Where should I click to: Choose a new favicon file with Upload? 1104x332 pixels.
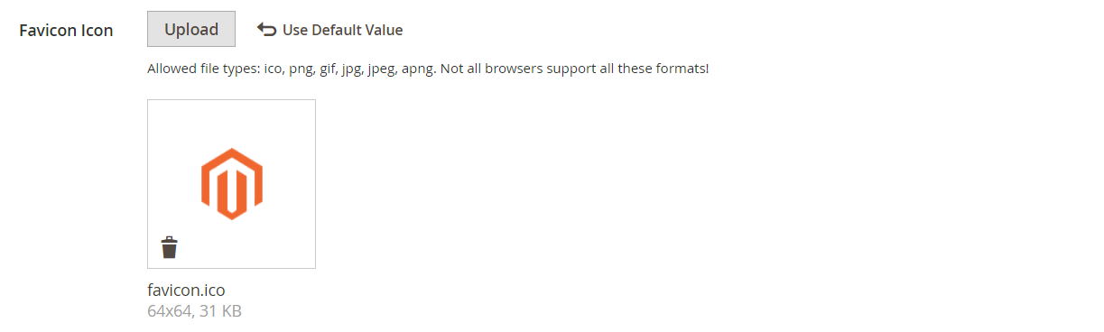point(191,29)
